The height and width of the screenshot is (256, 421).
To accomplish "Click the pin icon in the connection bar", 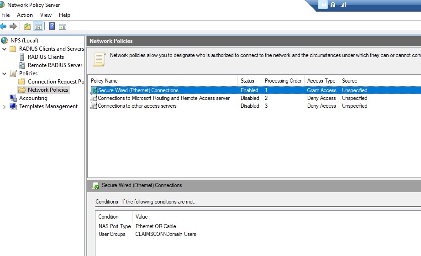I will pyautogui.click(x=323, y=5).
